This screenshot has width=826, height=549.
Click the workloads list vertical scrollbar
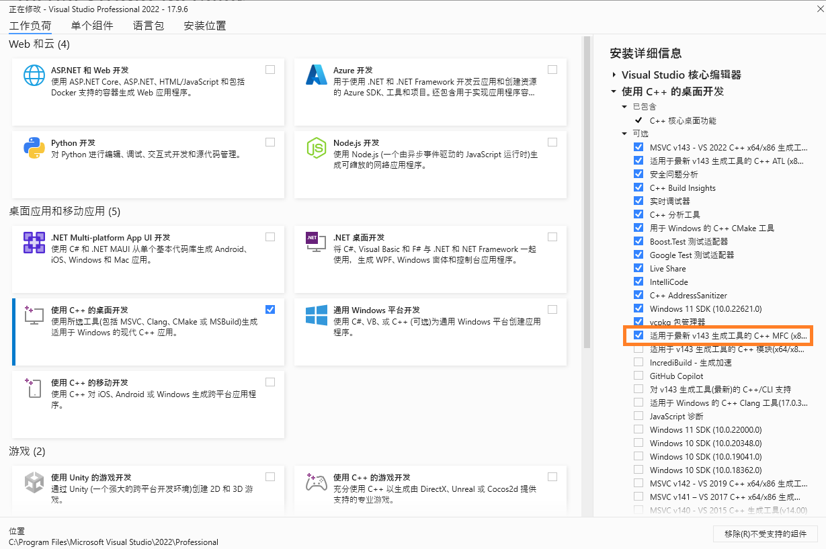pos(587,192)
